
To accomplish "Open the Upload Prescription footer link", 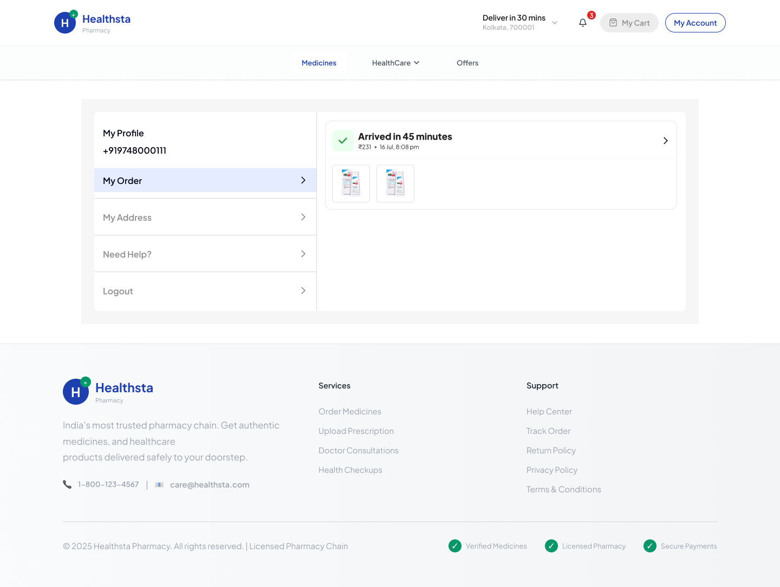I will click(x=356, y=431).
